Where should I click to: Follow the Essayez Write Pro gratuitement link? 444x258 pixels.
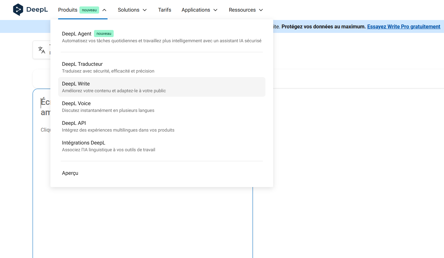click(404, 26)
